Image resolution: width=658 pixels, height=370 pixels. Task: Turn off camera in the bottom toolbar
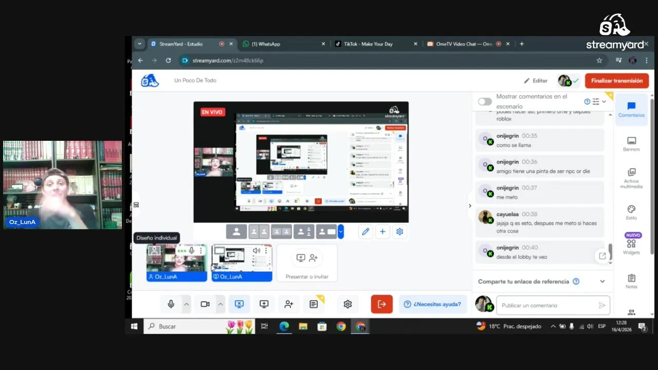tap(205, 304)
